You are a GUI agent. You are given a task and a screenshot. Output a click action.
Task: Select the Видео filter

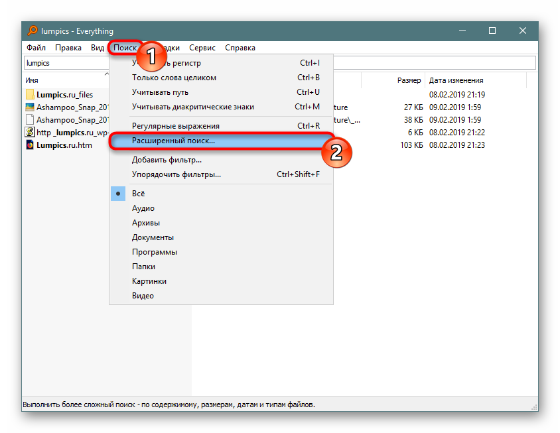click(x=221, y=296)
